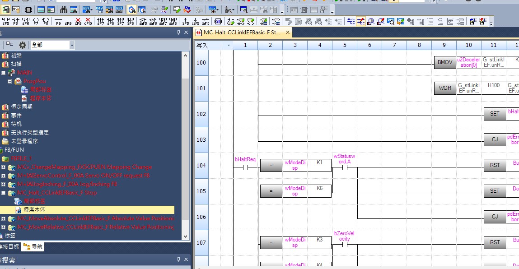Insert normally open contact F5 icon

5,21
